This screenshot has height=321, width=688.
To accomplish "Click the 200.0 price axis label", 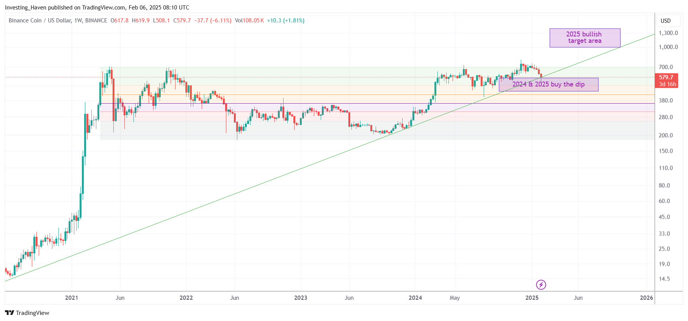I will (x=666, y=135).
